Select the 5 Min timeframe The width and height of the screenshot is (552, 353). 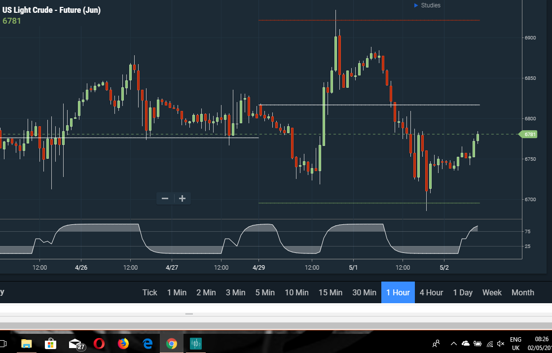point(265,292)
